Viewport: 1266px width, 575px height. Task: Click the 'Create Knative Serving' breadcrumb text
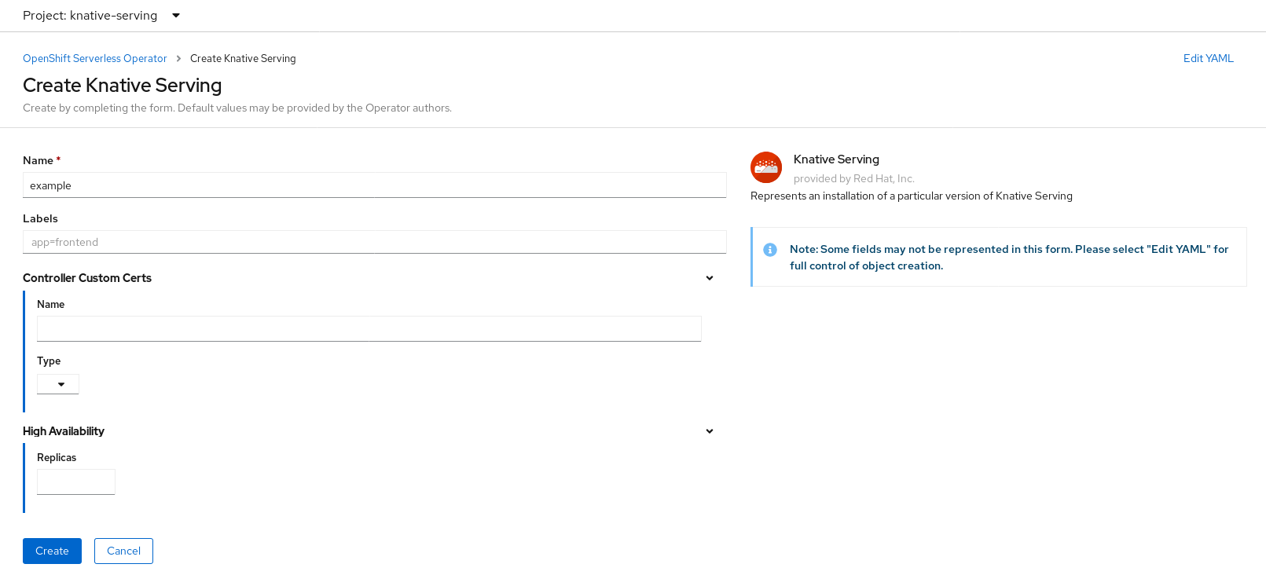243,58
